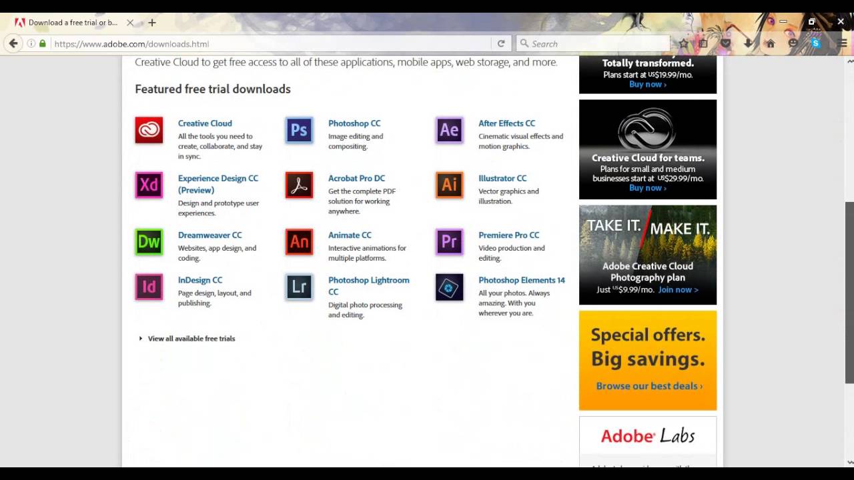Click 'Image editing and compositing.' description
This screenshot has width=854, height=480.
(x=356, y=141)
